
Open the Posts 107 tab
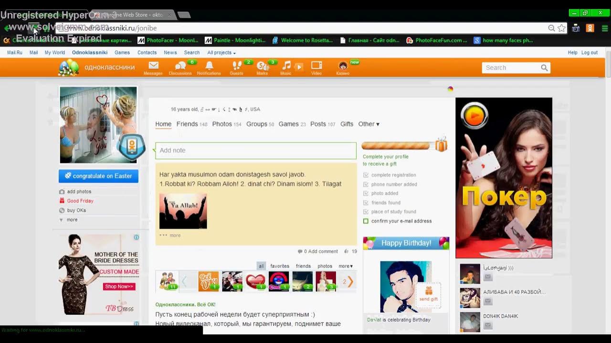coord(323,124)
